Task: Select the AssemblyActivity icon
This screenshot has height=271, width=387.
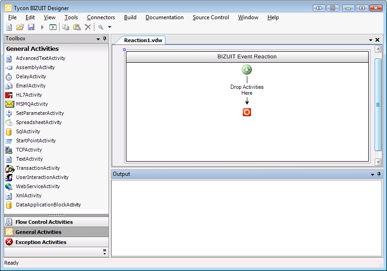Action: coord(9,68)
